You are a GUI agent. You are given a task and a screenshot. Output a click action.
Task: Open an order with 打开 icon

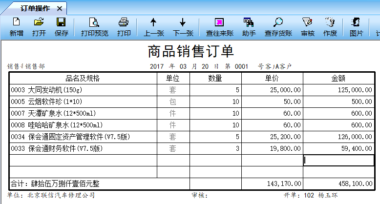(x=39, y=27)
